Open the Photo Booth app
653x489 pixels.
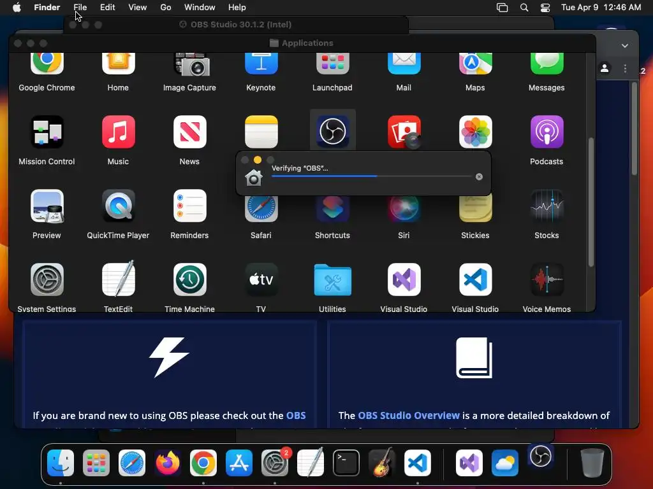[x=404, y=132]
